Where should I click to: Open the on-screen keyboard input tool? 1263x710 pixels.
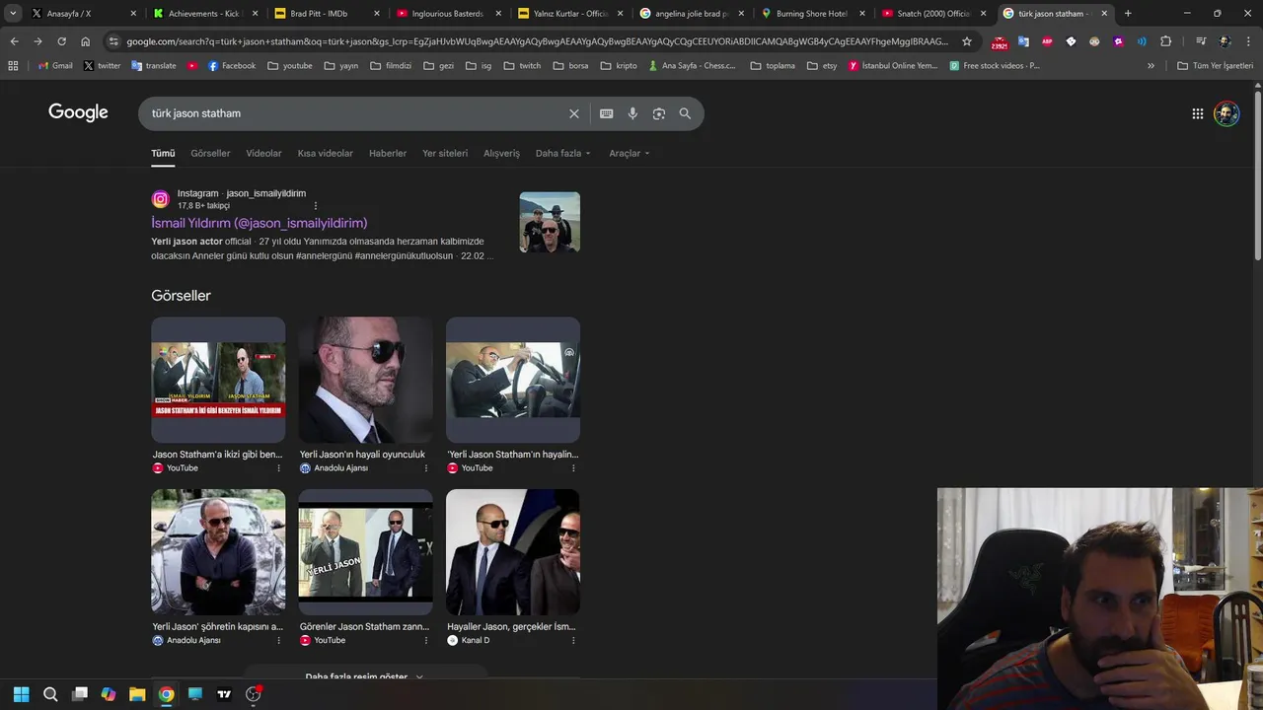click(606, 113)
